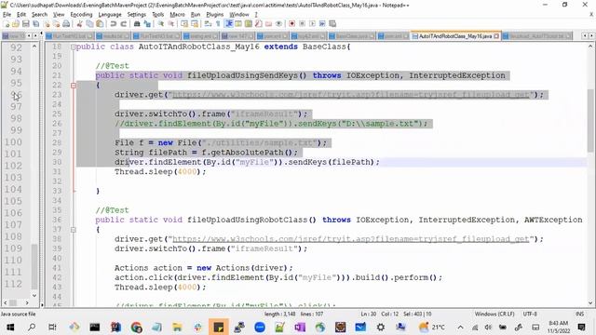Image resolution: width=596 pixels, height=335 pixels.
Task: Click the editor scrollbar down arrow
Action: (590, 302)
